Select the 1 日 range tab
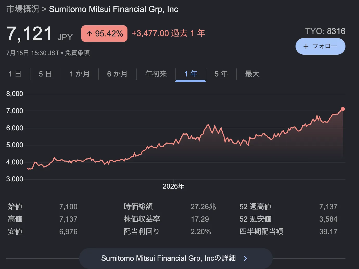 [x=15, y=74]
